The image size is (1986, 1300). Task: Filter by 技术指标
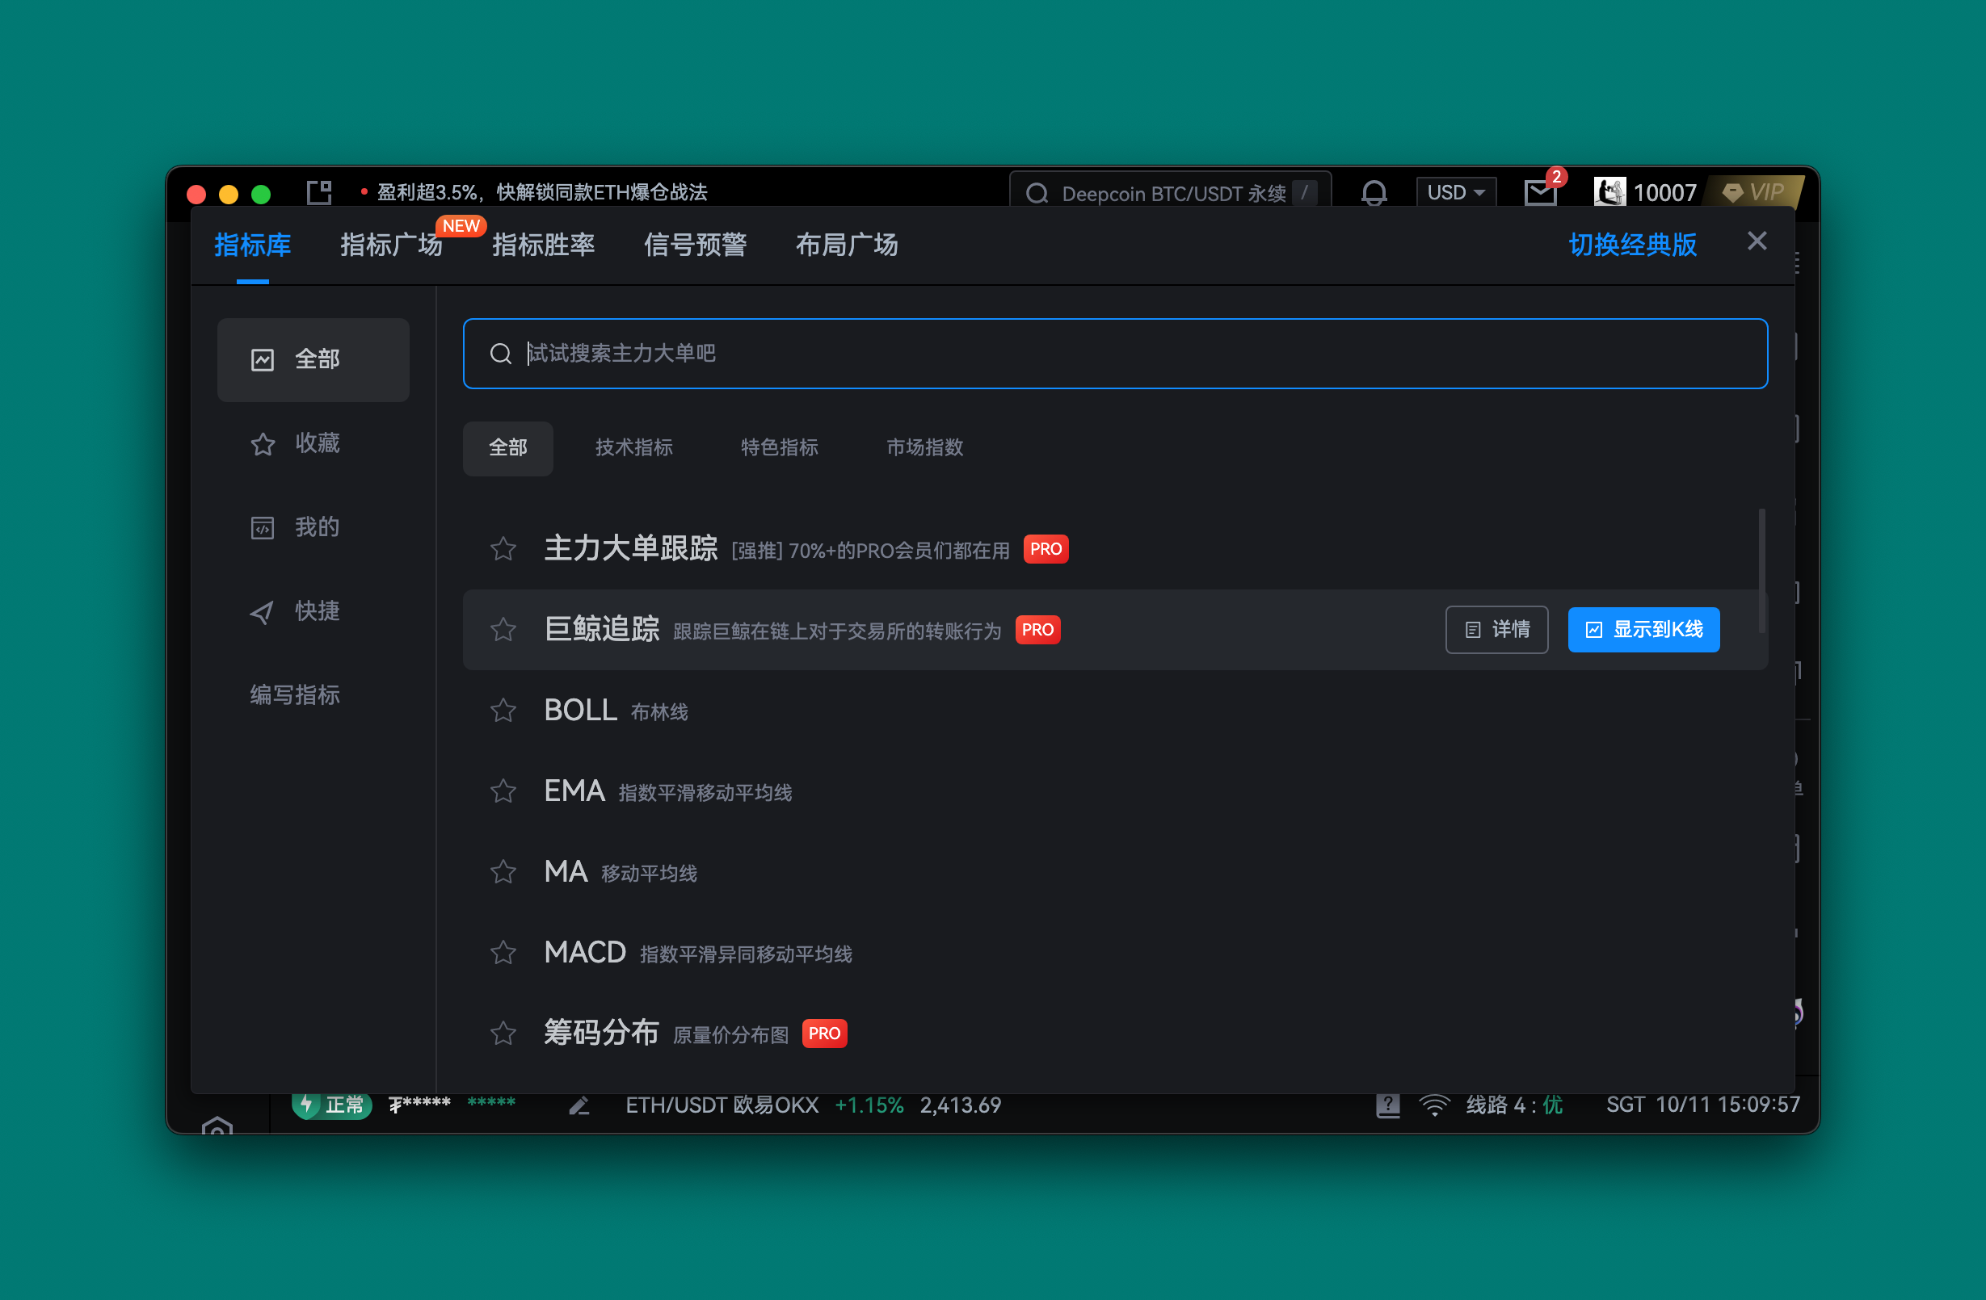click(x=634, y=449)
